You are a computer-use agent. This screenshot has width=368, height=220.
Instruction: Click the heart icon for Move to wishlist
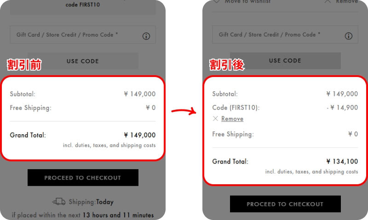[216, 1]
